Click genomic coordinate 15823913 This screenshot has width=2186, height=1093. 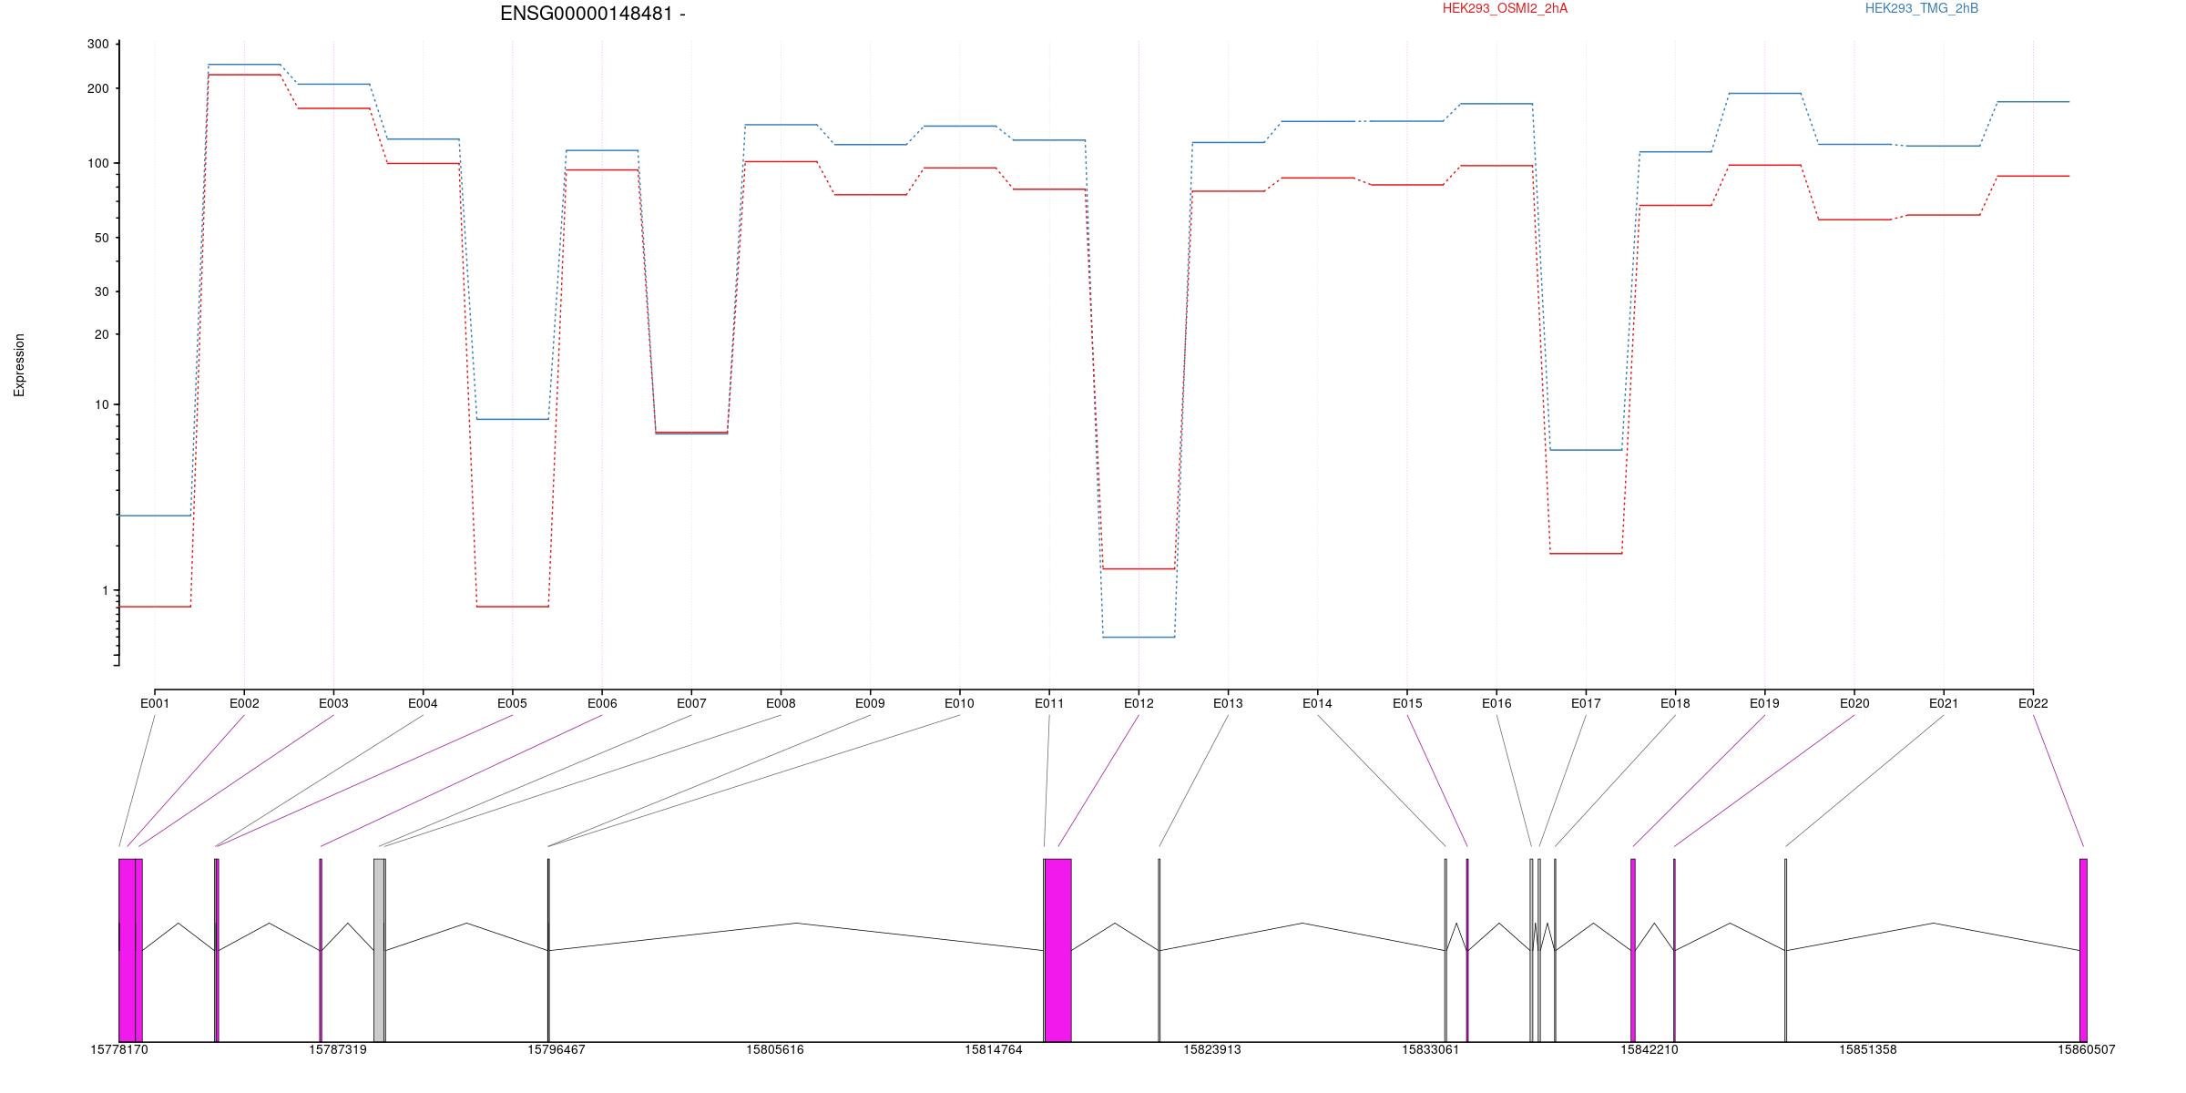tap(1212, 1049)
